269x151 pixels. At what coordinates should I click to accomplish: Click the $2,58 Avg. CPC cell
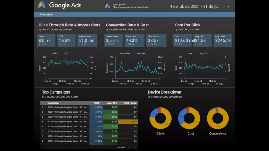click(111, 136)
